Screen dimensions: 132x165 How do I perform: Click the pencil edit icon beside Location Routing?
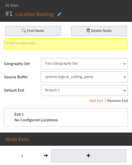(x=59, y=14)
